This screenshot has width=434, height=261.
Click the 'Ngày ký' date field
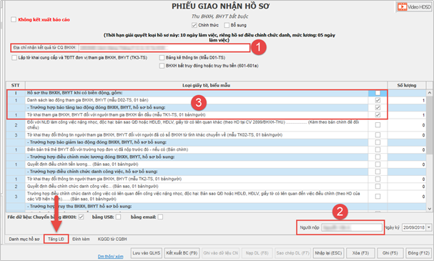tap(414, 227)
